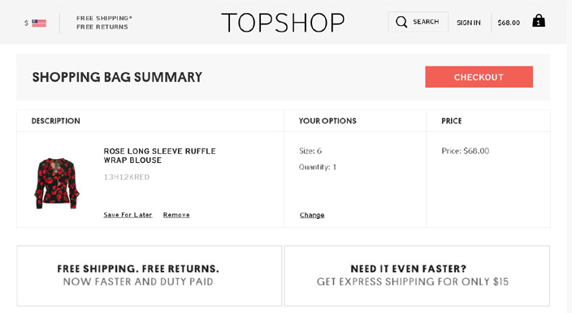The width and height of the screenshot is (572, 313).
Task: Click the Search input field
Action: point(418,22)
